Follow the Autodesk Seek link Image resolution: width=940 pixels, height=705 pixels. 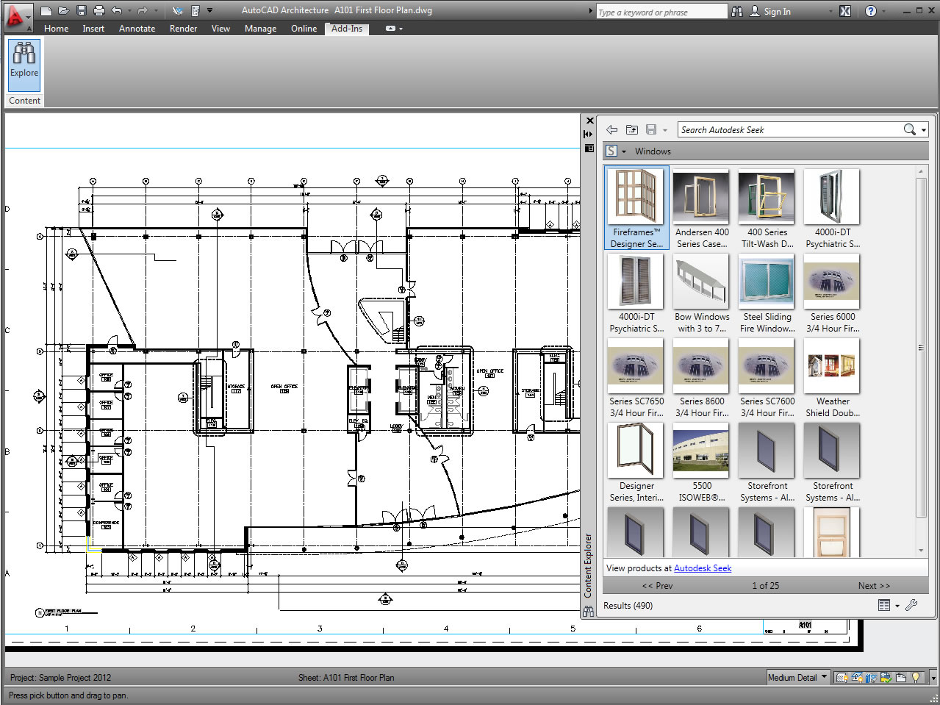[x=703, y=568]
